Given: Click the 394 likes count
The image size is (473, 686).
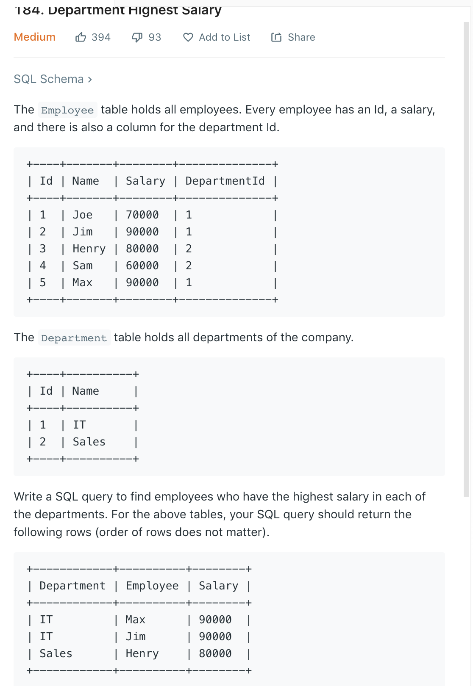Looking at the screenshot, I should [x=101, y=37].
